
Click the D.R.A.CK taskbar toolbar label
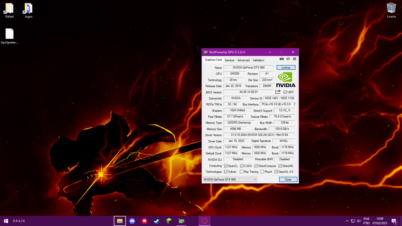point(19,221)
